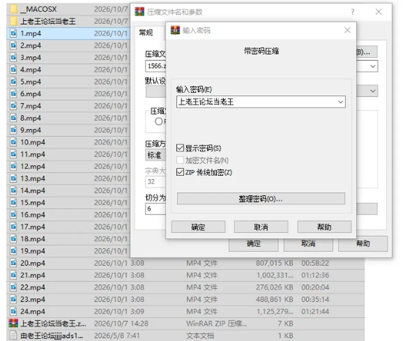Image resolution: width=419 pixels, height=341 pixels.
Task: Click 确定 in the password dialog
Action: tap(198, 227)
